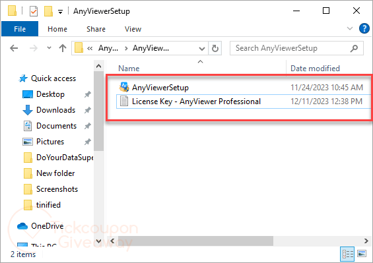Select the License Key text file icon
Screen dimensions: 373x263
[x=123, y=101]
